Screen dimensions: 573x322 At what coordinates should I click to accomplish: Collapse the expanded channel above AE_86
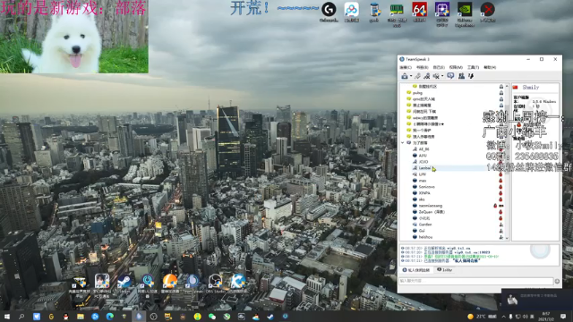point(403,143)
